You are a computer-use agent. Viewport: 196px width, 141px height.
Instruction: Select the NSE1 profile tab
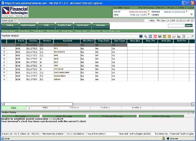click(x=14, y=108)
